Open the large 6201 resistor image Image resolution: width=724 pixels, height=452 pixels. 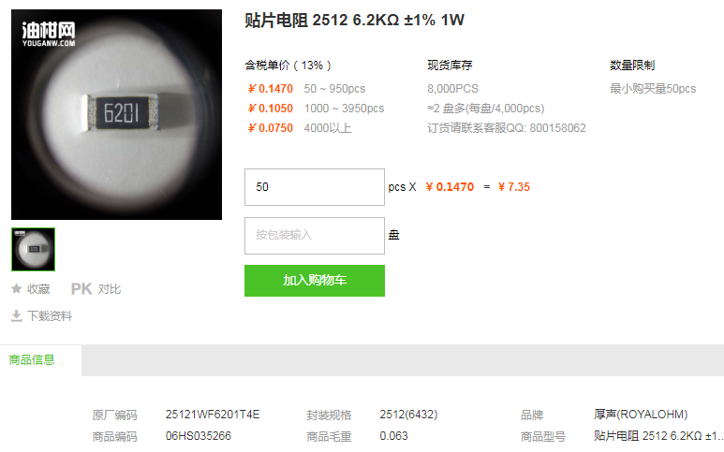116,114
